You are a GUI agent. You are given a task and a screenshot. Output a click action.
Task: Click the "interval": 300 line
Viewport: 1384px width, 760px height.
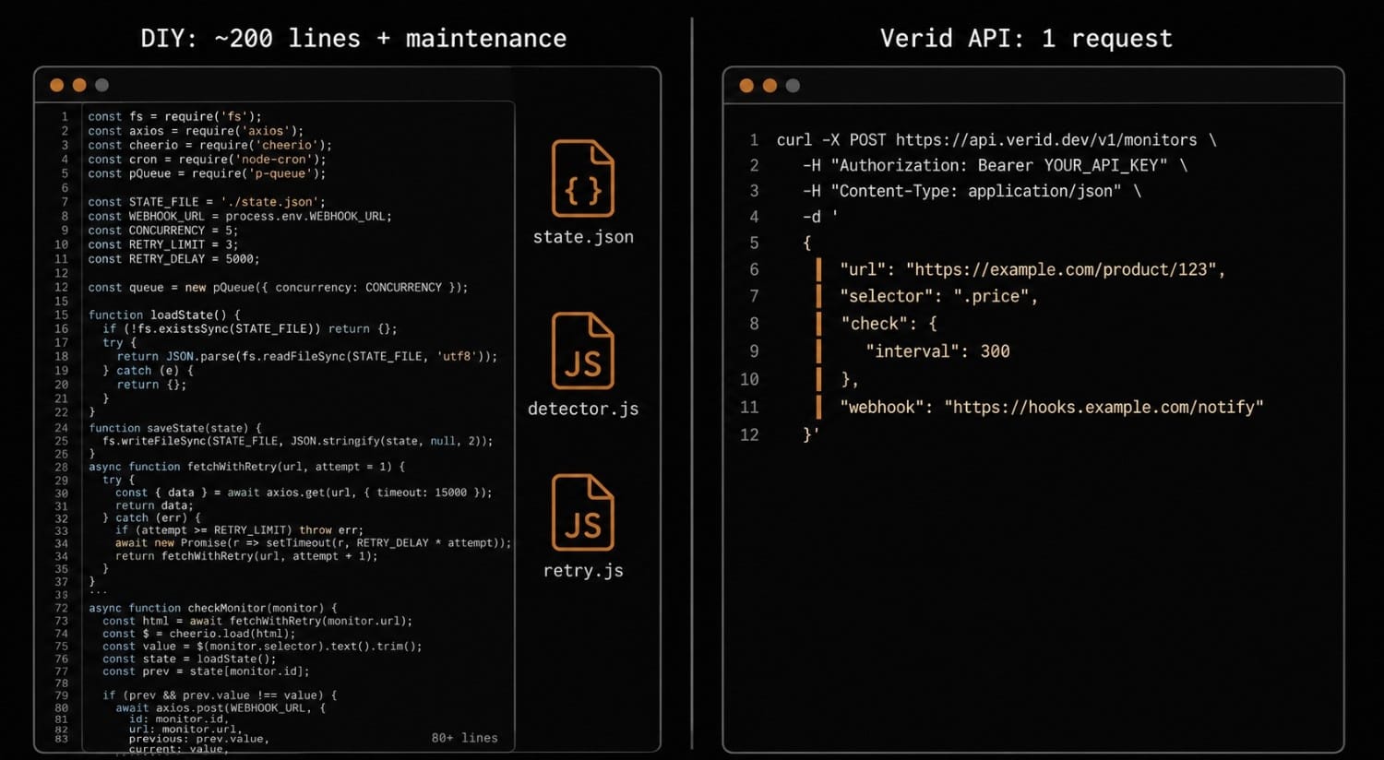coord(937,351)
